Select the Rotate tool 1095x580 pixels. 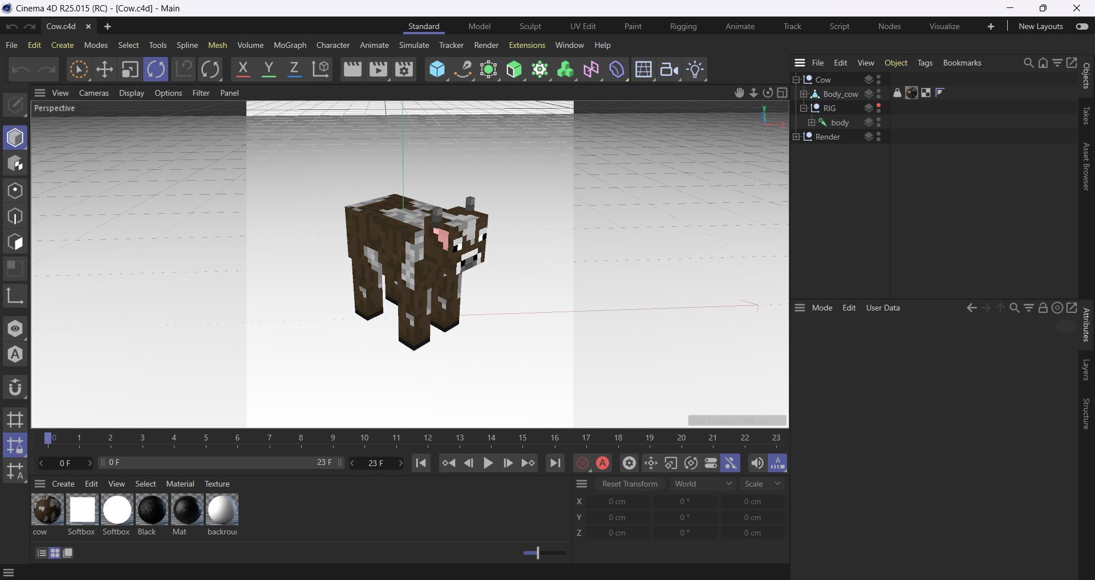click(x=156, y=70)
